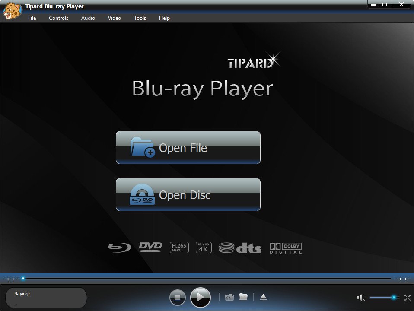Open the File menu
414x311 pixels.
tap(32, 18)
